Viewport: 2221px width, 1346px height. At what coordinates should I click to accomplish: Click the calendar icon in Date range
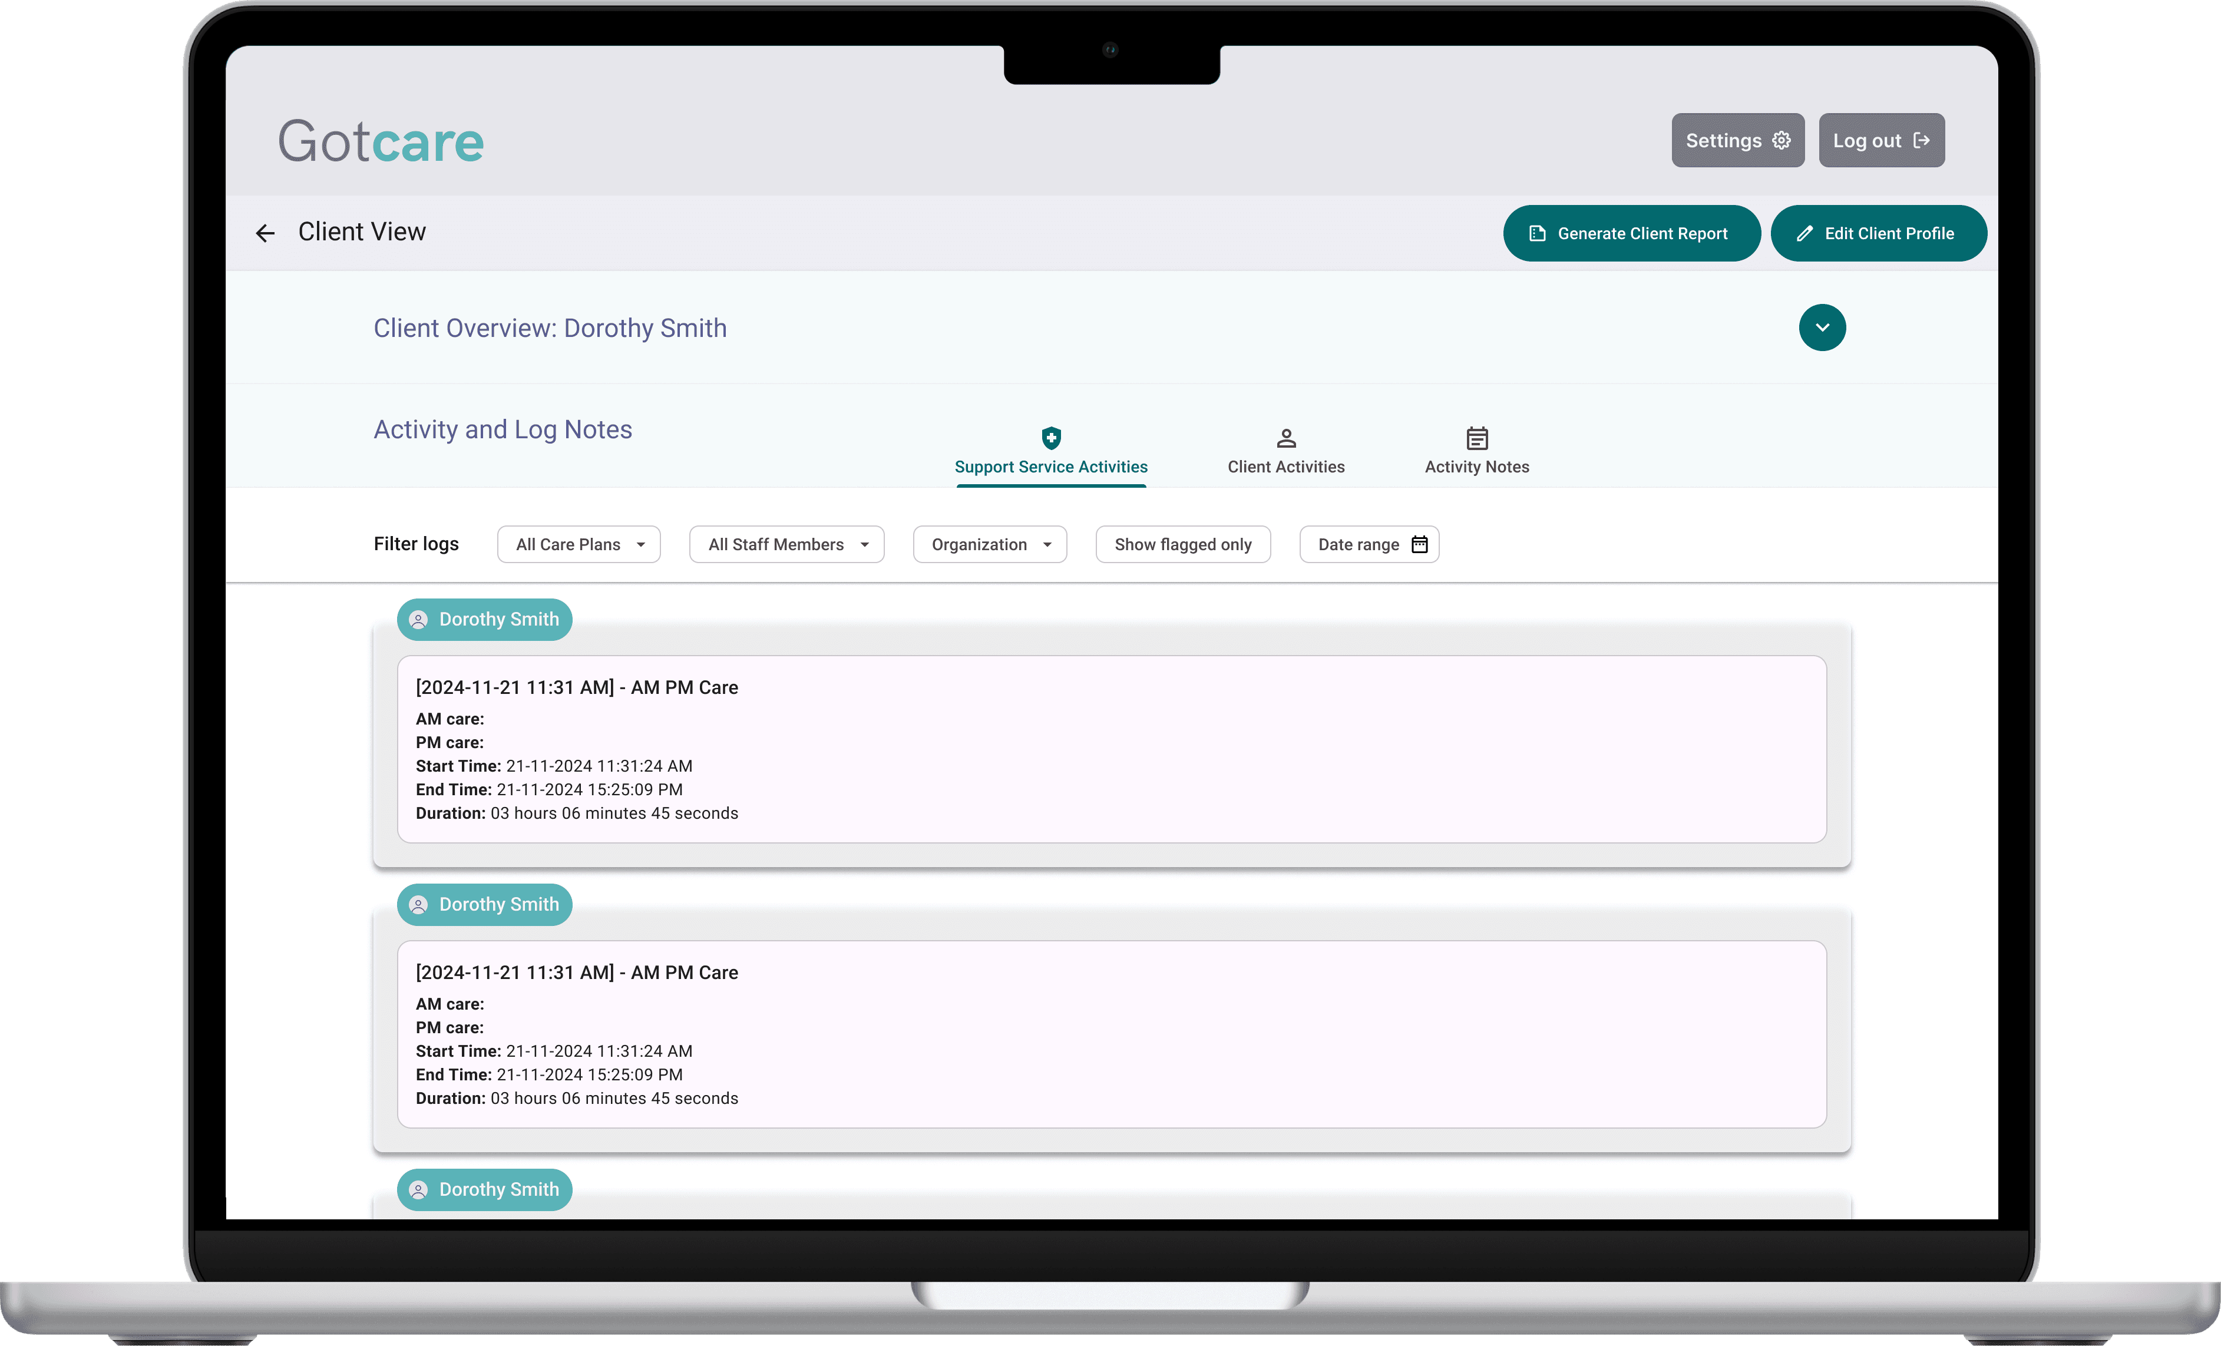tap(1420, 544)
